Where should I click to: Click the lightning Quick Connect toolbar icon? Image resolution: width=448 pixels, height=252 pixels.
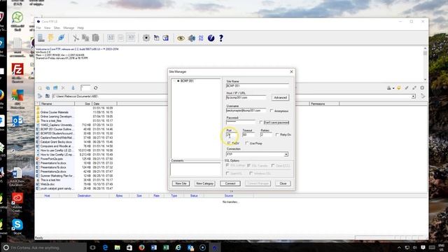click(51, 38)
